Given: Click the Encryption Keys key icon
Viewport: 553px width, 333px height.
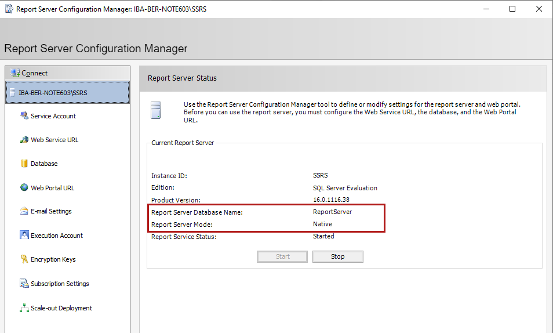Looking at the screenshot, I should 24,259.
